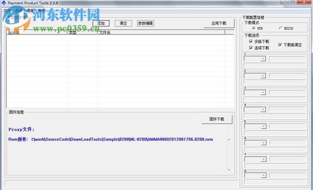Viewport: 313px width, 190px height.
Task: Click the Rom固件 file path text
Action: 122,139
